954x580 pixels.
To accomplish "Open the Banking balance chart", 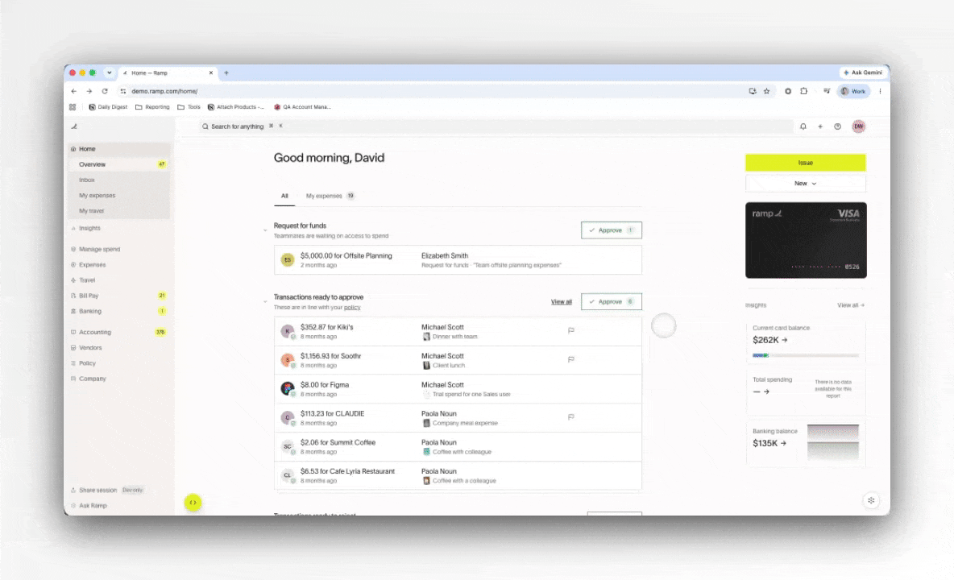I will (832, 442).
